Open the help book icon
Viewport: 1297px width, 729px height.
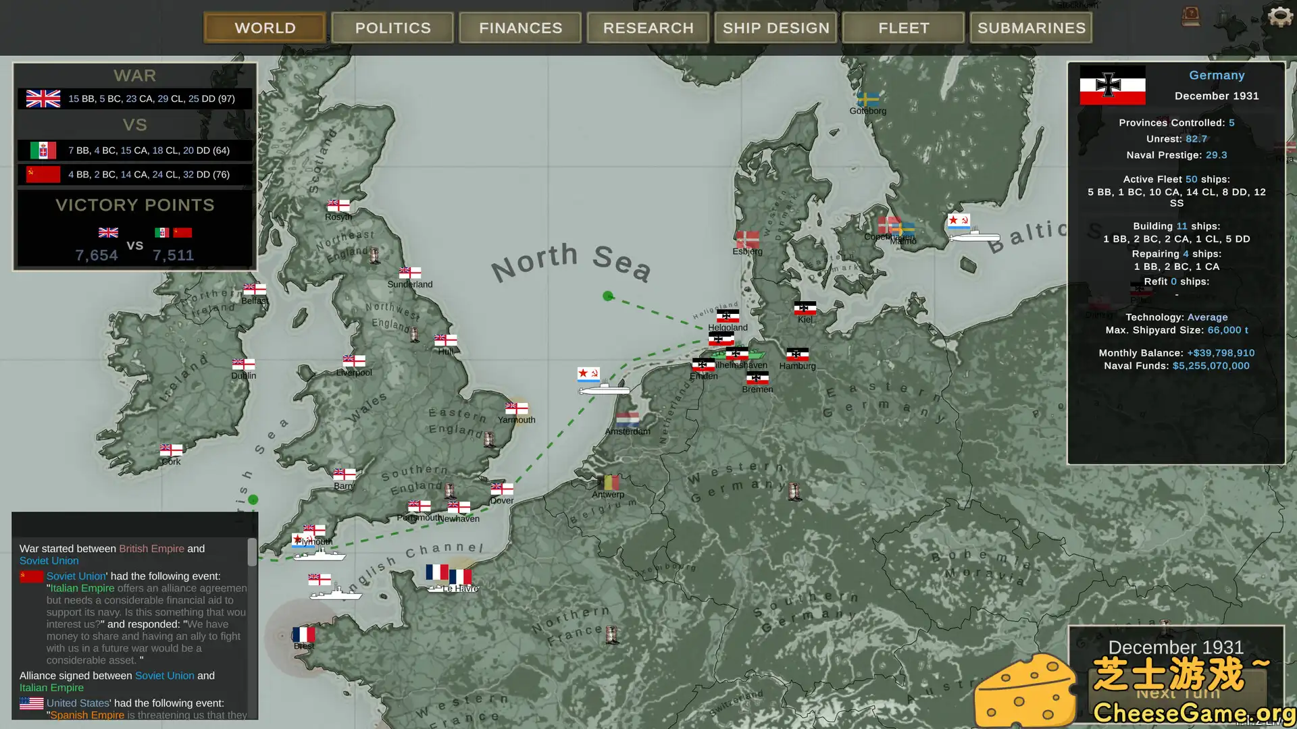pyautogui.click(x=1191, y=17)
